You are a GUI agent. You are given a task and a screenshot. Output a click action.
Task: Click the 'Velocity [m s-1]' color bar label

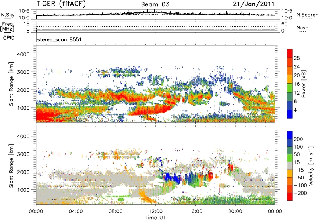[x=310, y=166]
